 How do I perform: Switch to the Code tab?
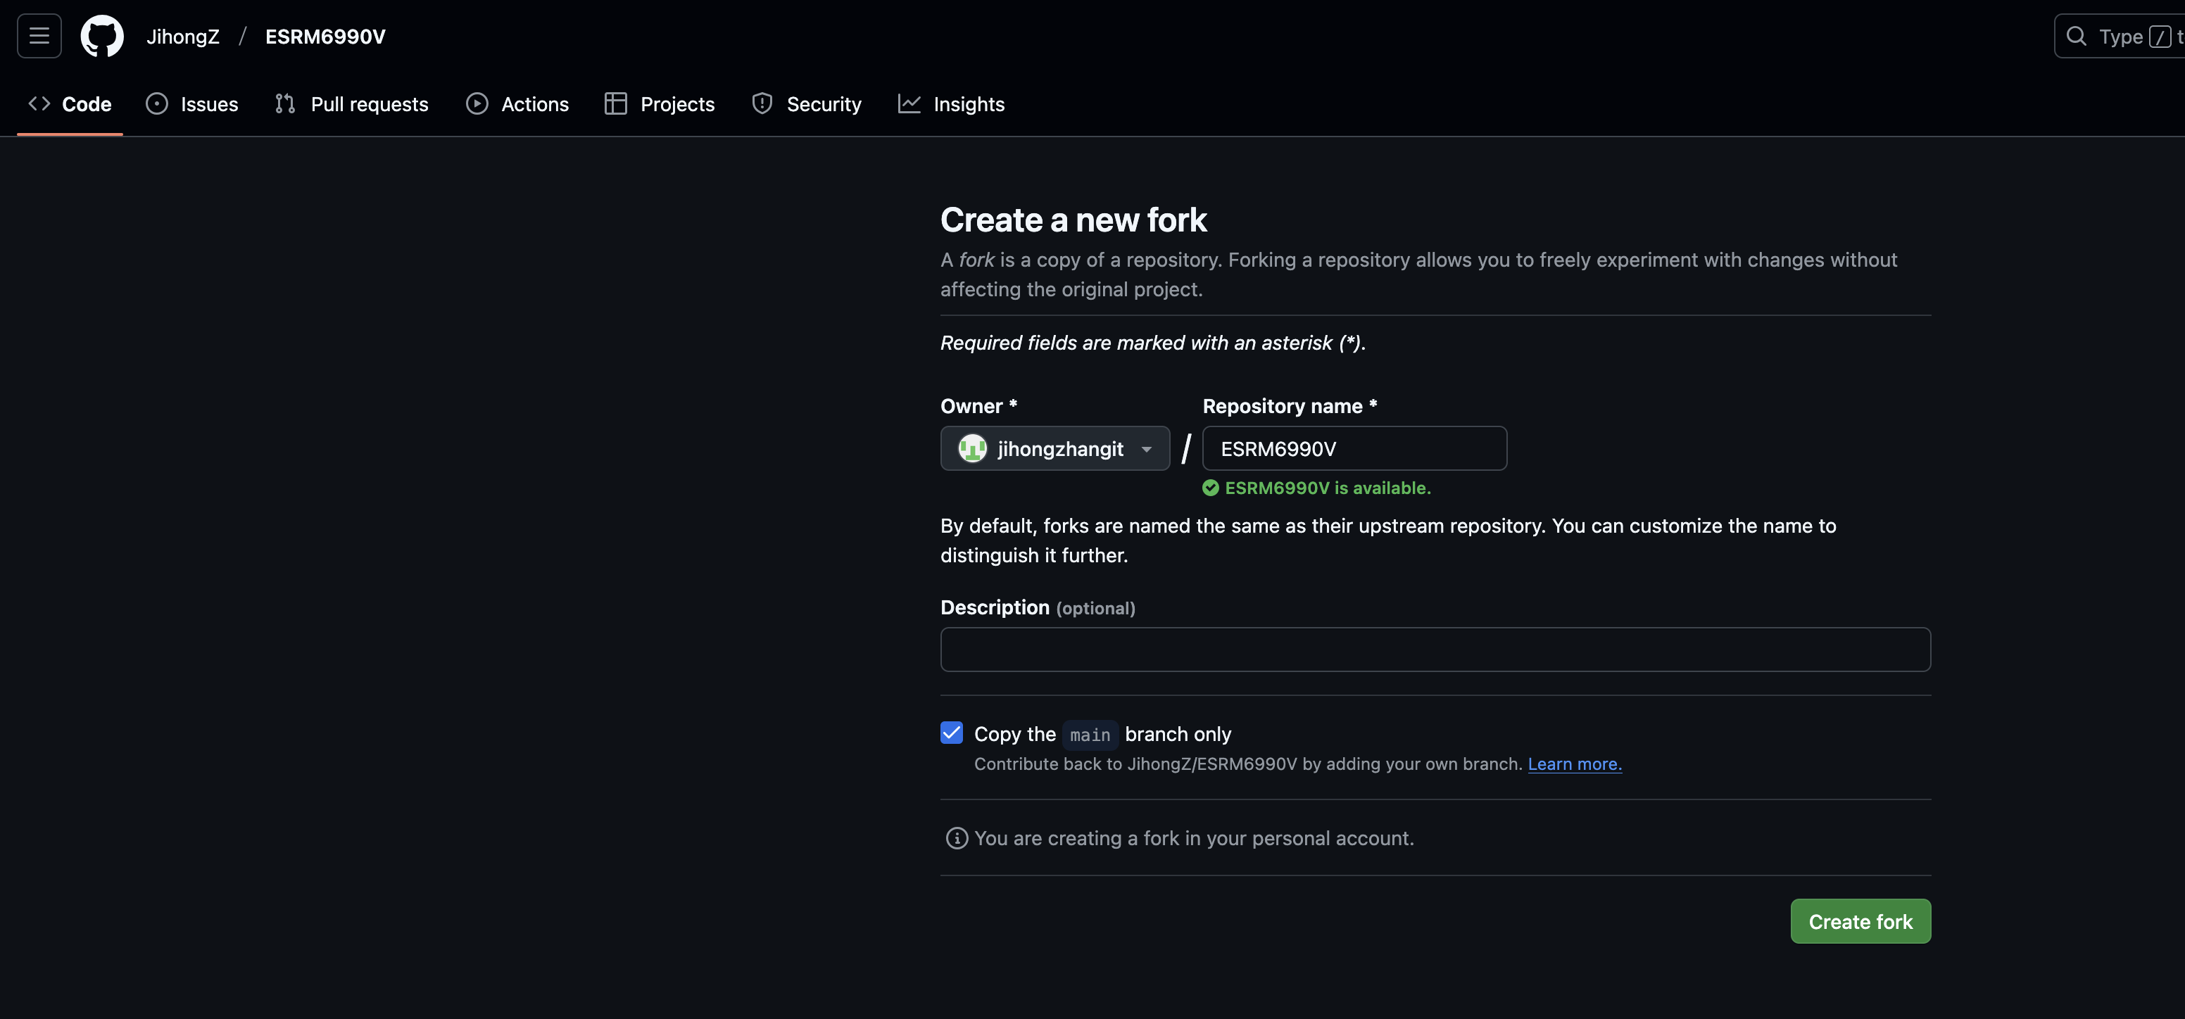(x=70, y=103)
